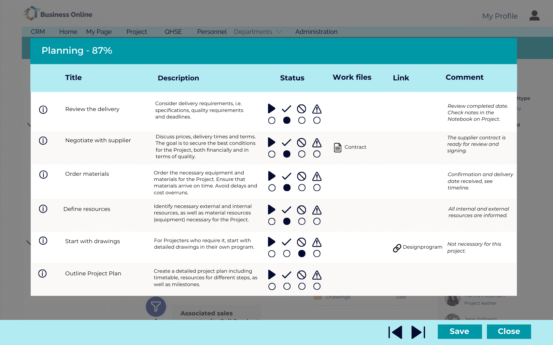This screenshot has width=553, height=345.
Task: Click the Work files column header
Action: [352, 77]
